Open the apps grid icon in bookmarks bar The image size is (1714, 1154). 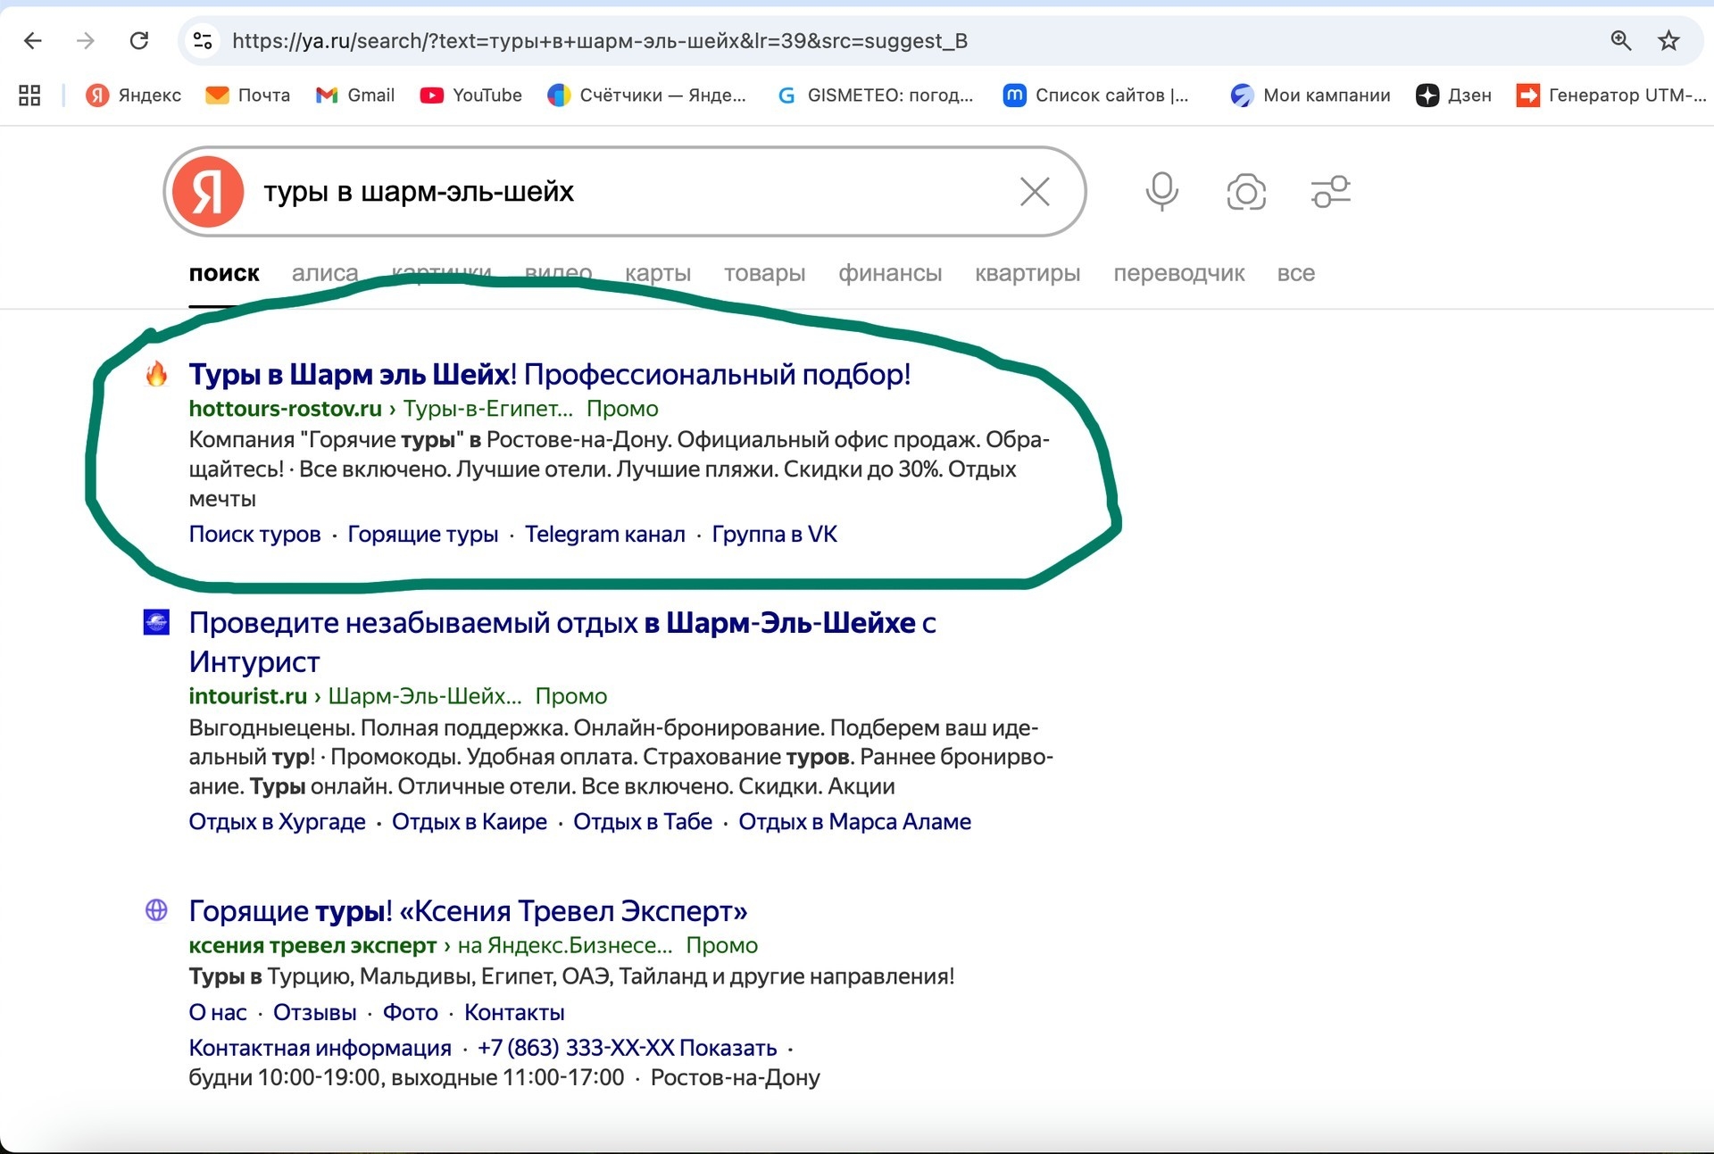(x=29, y=95)
